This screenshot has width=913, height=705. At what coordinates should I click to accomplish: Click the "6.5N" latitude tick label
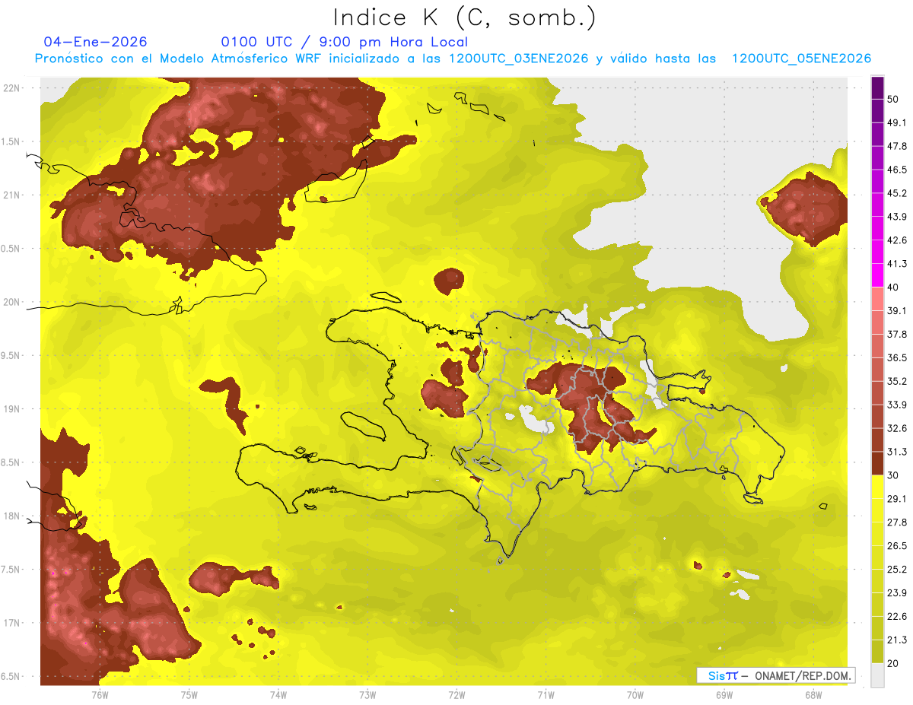click(x=11, y=677)
